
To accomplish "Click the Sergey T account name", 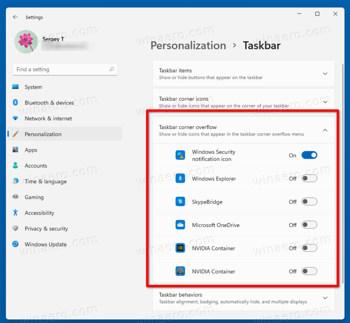I will click(53, 39).
